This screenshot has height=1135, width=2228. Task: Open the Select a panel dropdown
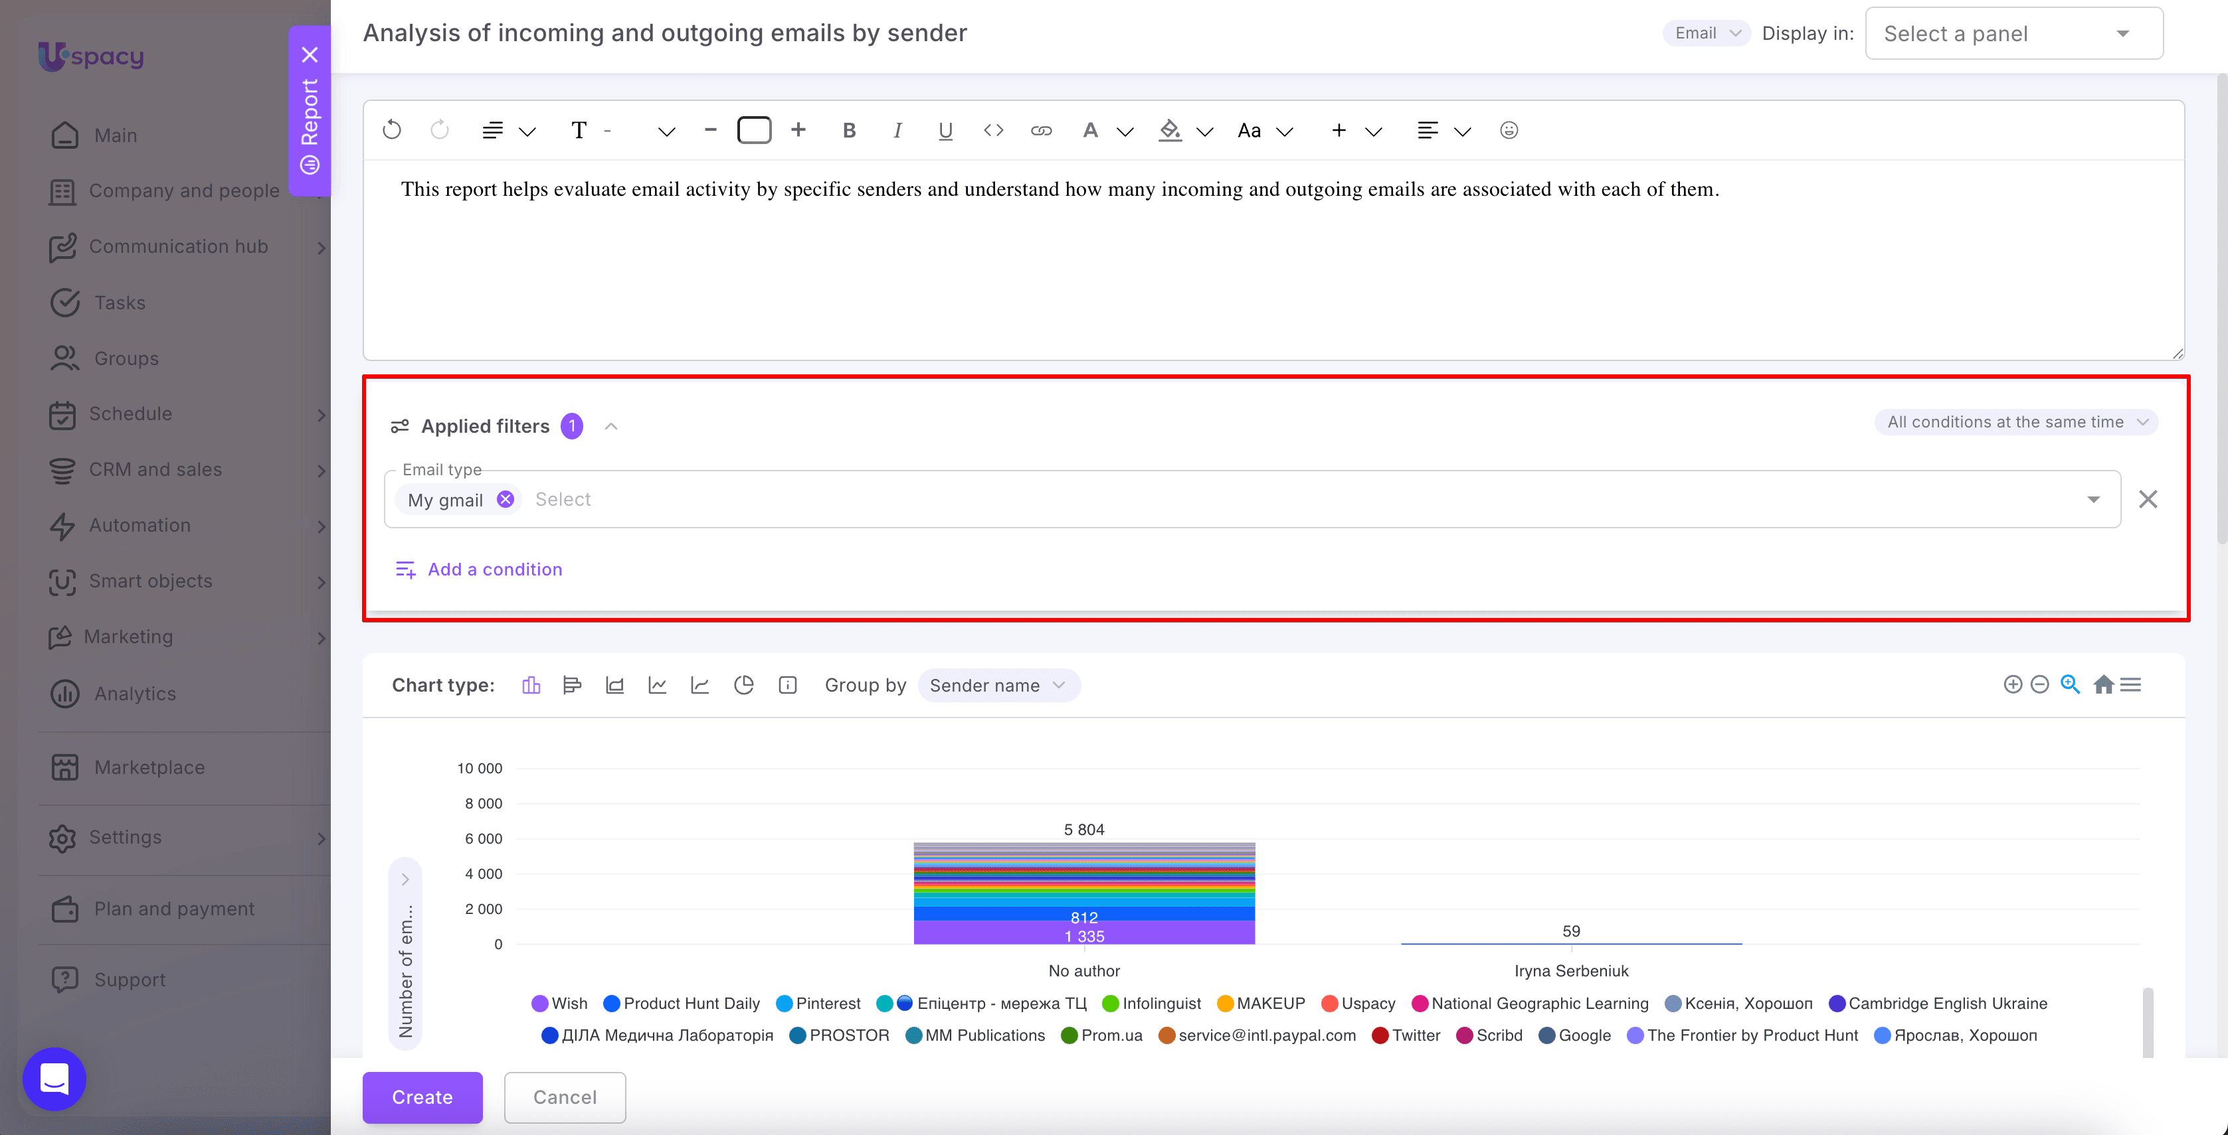tap(2014, 34)
